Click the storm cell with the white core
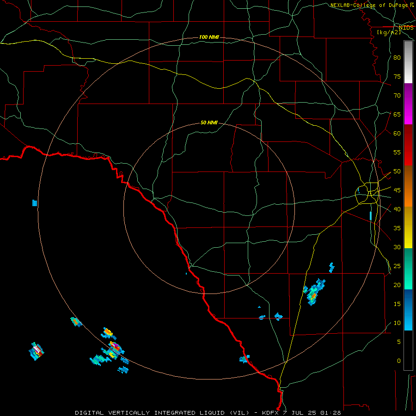416x416 pixels. click(x=37, y=351)
